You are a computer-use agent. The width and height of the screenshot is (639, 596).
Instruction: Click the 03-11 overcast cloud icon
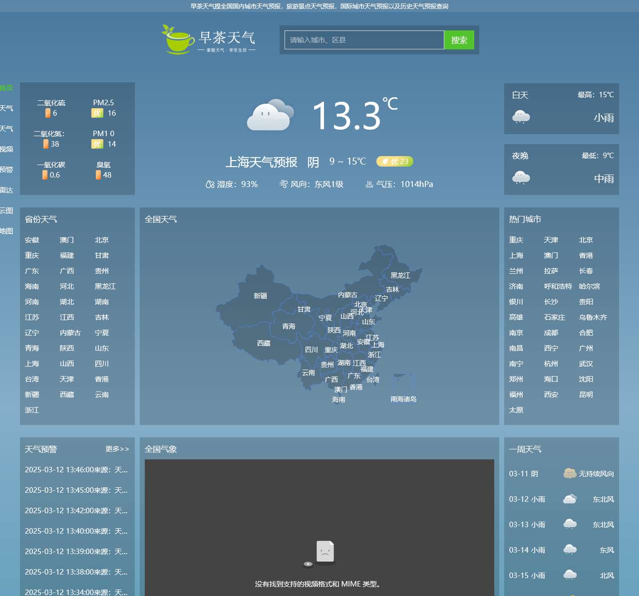(570, 473)
